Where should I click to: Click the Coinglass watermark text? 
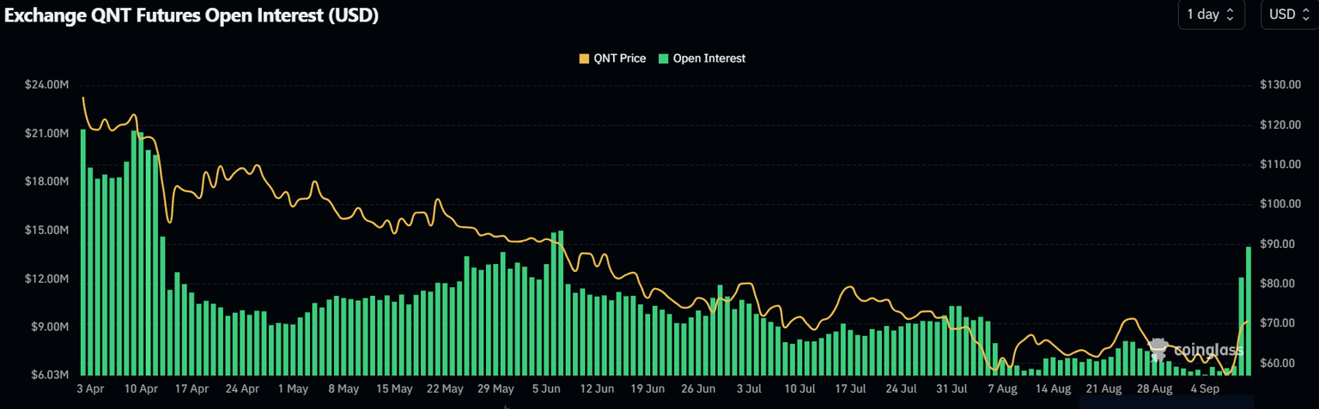[1207, 351]
